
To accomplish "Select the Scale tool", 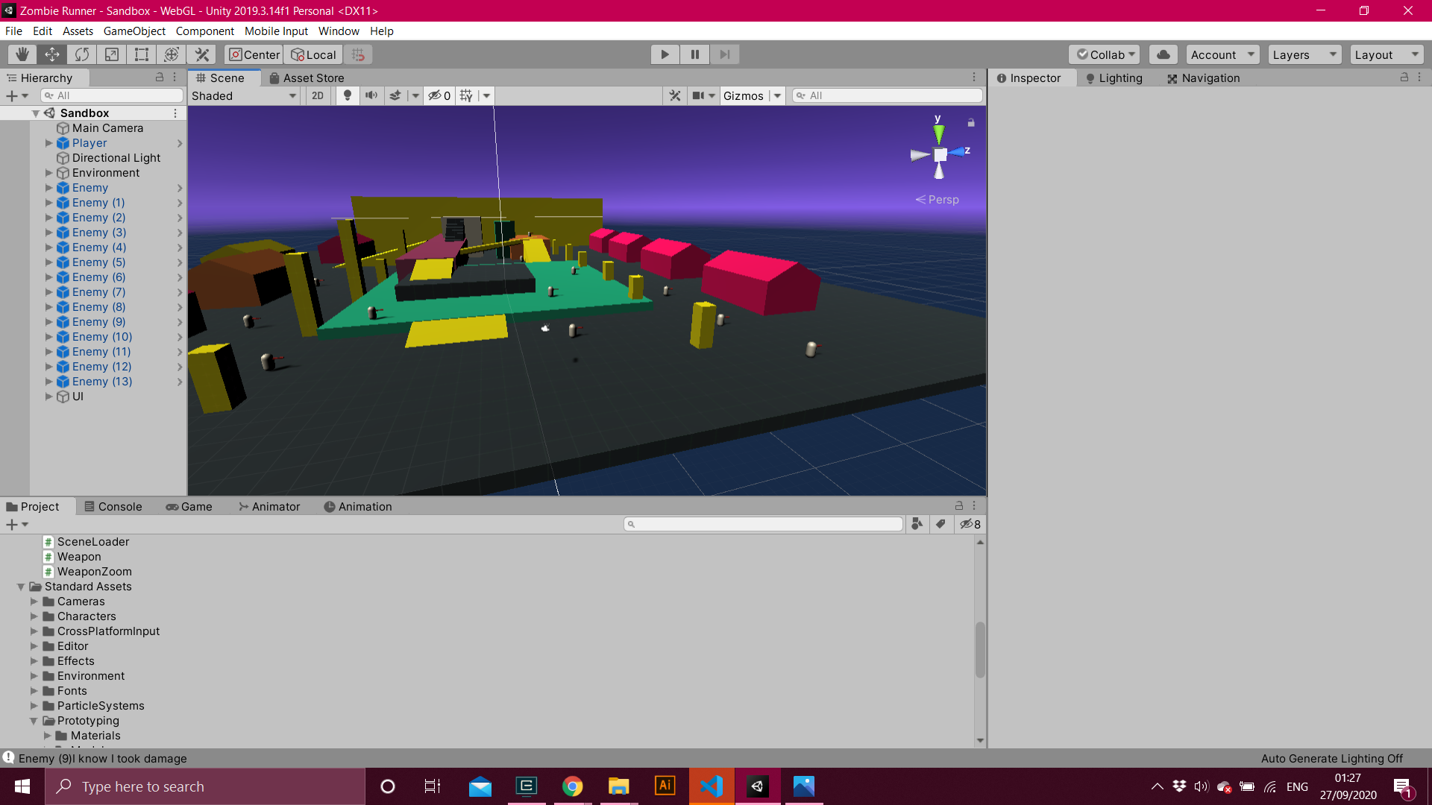I will [112, 54].
